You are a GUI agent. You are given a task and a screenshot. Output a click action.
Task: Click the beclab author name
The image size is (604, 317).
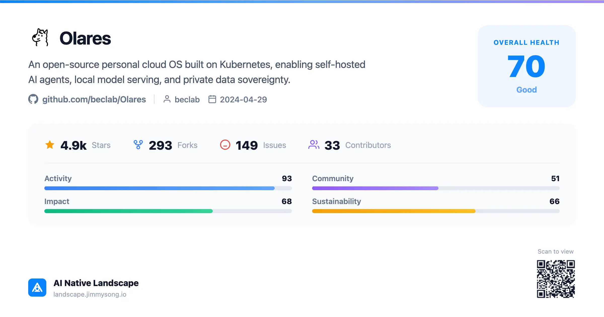[187, 99]
